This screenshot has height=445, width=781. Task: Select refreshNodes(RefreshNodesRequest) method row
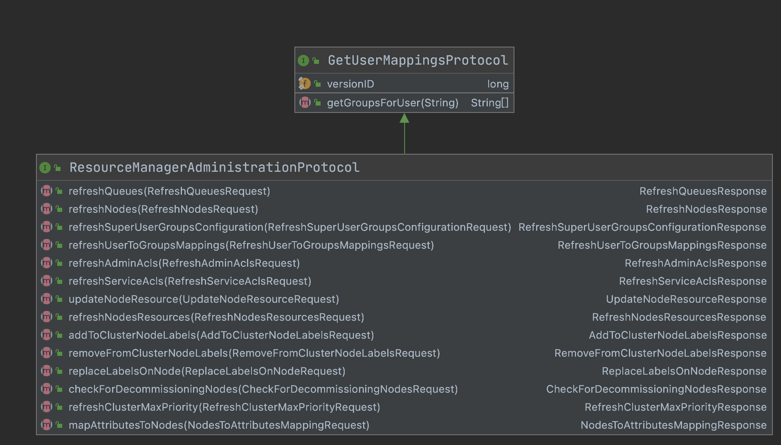[x=163, y=209]
